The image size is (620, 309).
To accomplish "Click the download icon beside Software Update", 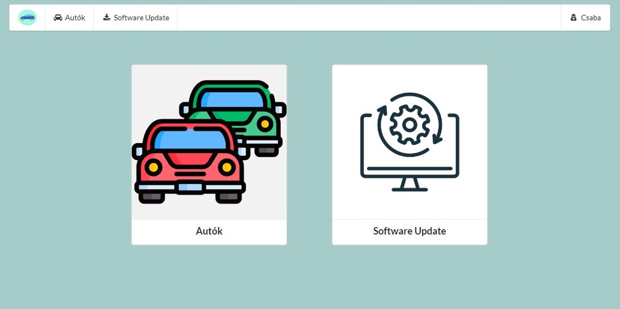I will pyautogui.click(x=107, y=18).
